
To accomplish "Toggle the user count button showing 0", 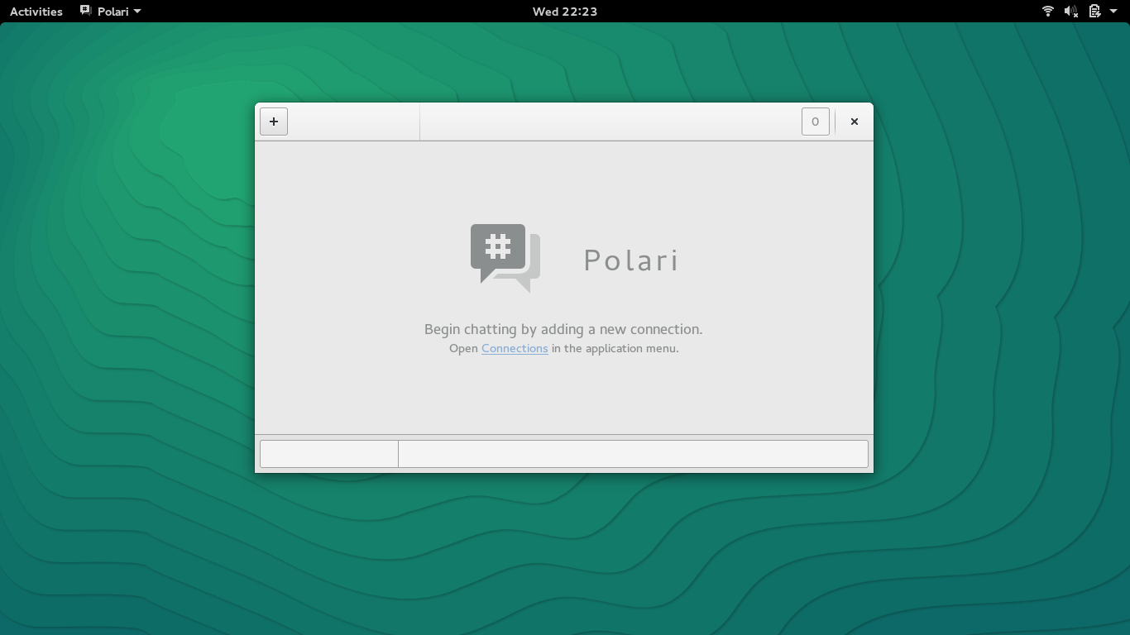I will click(x=815, y=122).
